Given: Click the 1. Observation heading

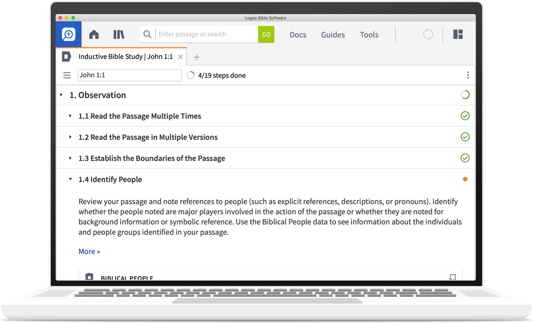Looking at the screenshot, I should [98, 95].
